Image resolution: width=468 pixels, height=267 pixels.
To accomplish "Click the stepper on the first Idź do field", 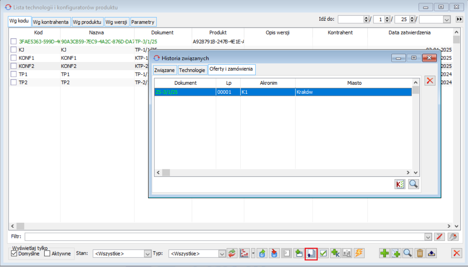I will click(366, 19).
